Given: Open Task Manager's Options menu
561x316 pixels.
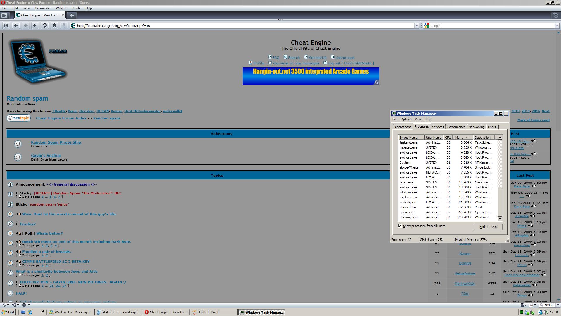Looking at the screenshot, I should [406, 119].
